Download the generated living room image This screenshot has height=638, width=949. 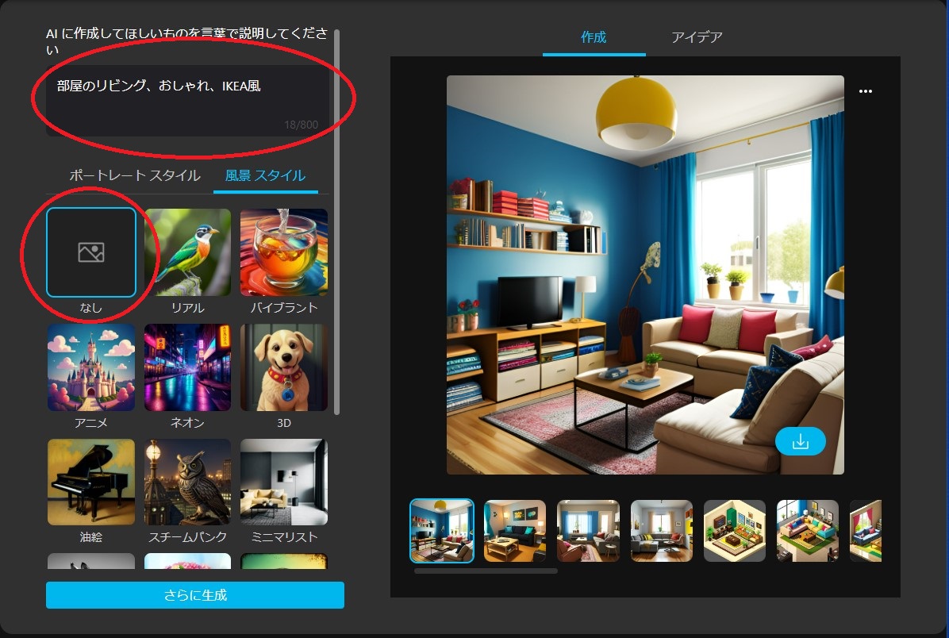point(800,442)
